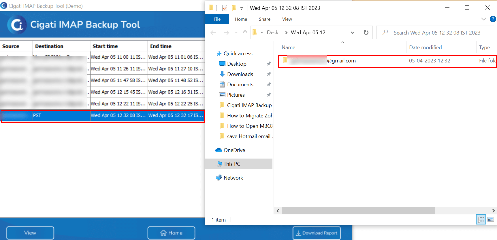This screenshot has width=497, height=240.
Task: Click the Start time column header
Action: 119,46
